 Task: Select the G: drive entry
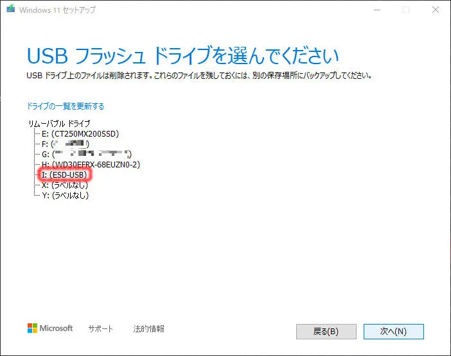(87, 154)
